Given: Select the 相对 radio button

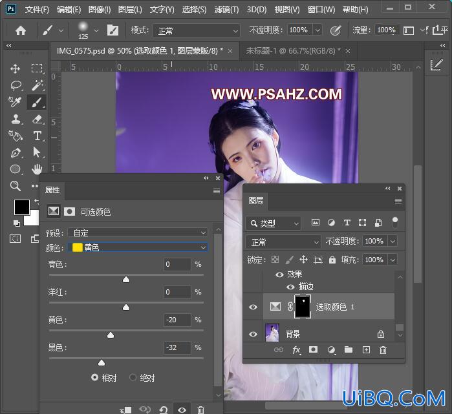Looking at the screenshot, I should [x=94, y=377].
